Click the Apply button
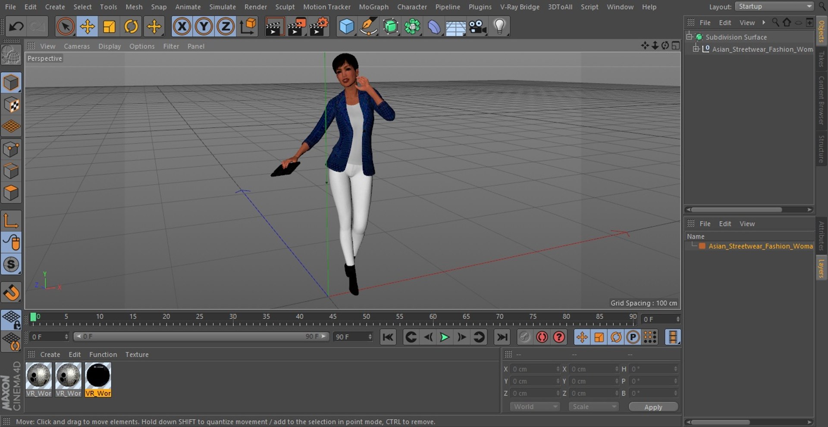Screen dimensions: 828x427 [x=653, y=407]
